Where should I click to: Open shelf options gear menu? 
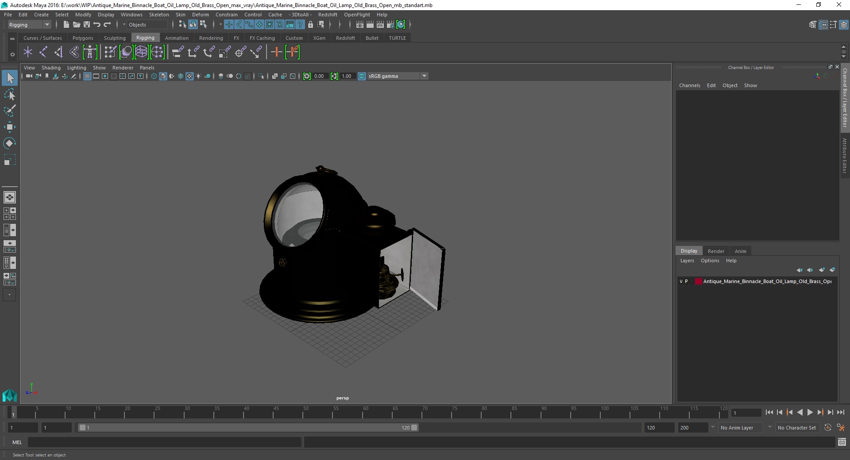tap(12, 55)
